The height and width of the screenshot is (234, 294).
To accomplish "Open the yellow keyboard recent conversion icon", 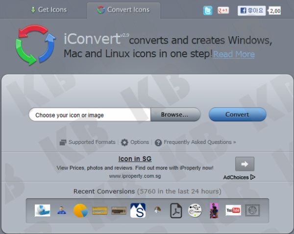I will coord(100,211).
